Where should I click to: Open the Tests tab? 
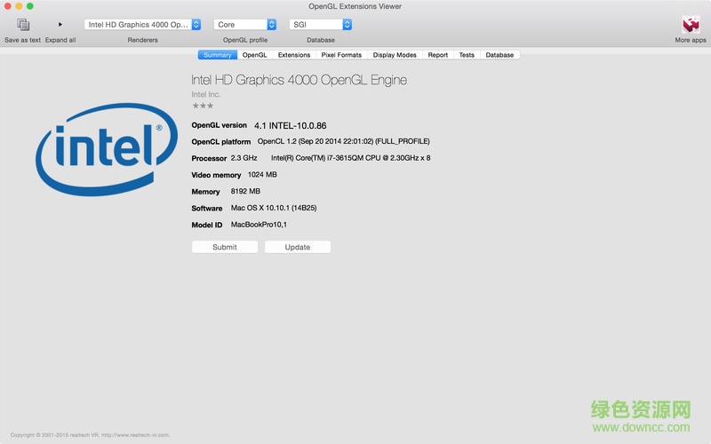467,55
